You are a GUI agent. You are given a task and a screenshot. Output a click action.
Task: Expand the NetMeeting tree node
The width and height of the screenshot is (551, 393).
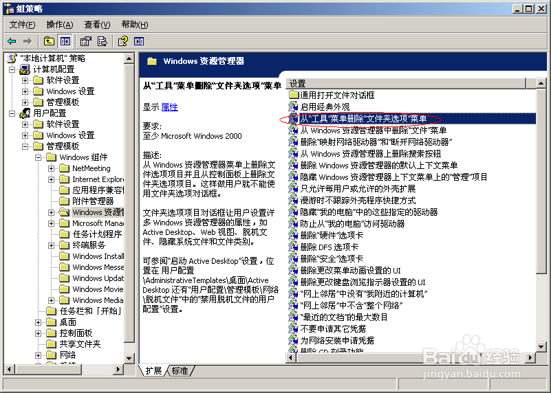click(x=52, y=168)
